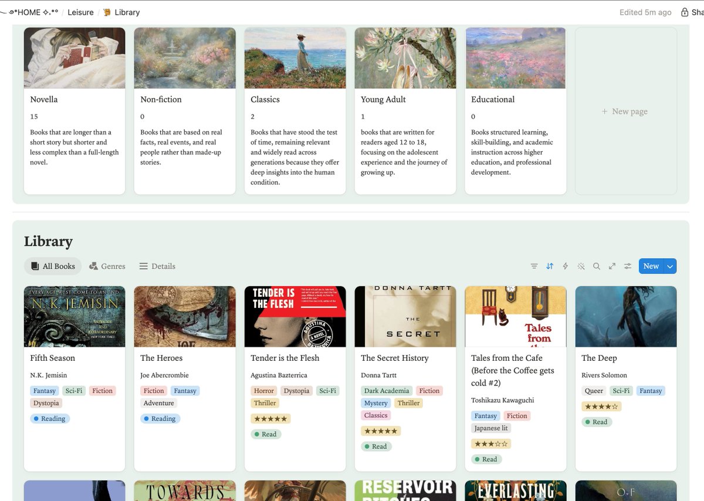704x501 pixels.
Task: Click the Mystery tag on The Secret History
Action: point(376,403)
